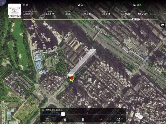Viewport: 166px width, 124px height.
Task: Click the 03:39 flight time value
Action: [x=68, y=14]
